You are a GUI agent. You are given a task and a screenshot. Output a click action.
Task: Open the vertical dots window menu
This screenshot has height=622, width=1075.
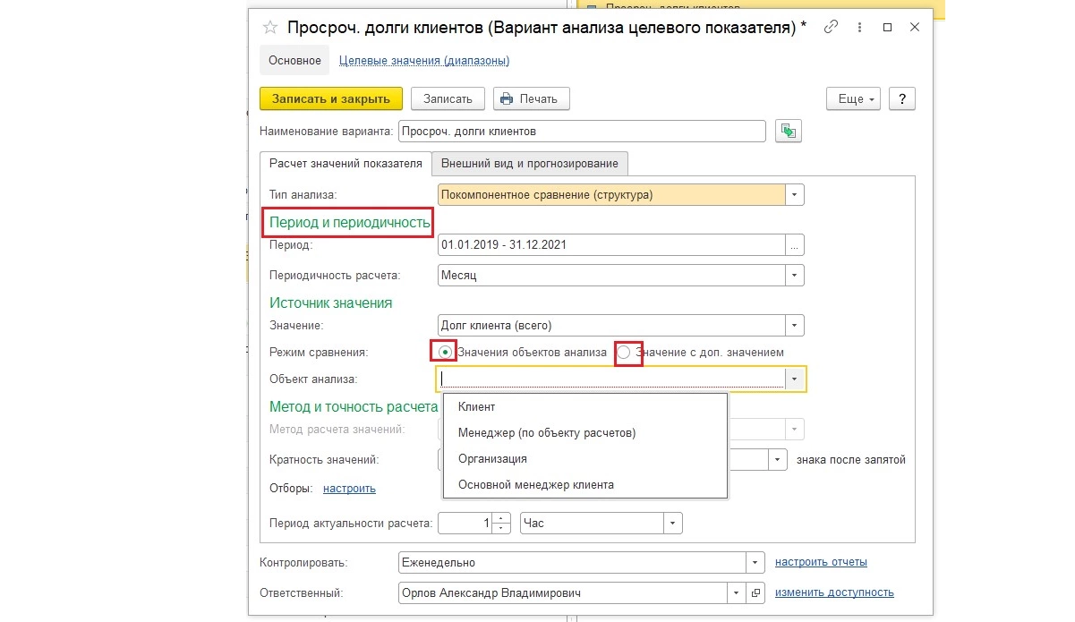tap(860, 28)
